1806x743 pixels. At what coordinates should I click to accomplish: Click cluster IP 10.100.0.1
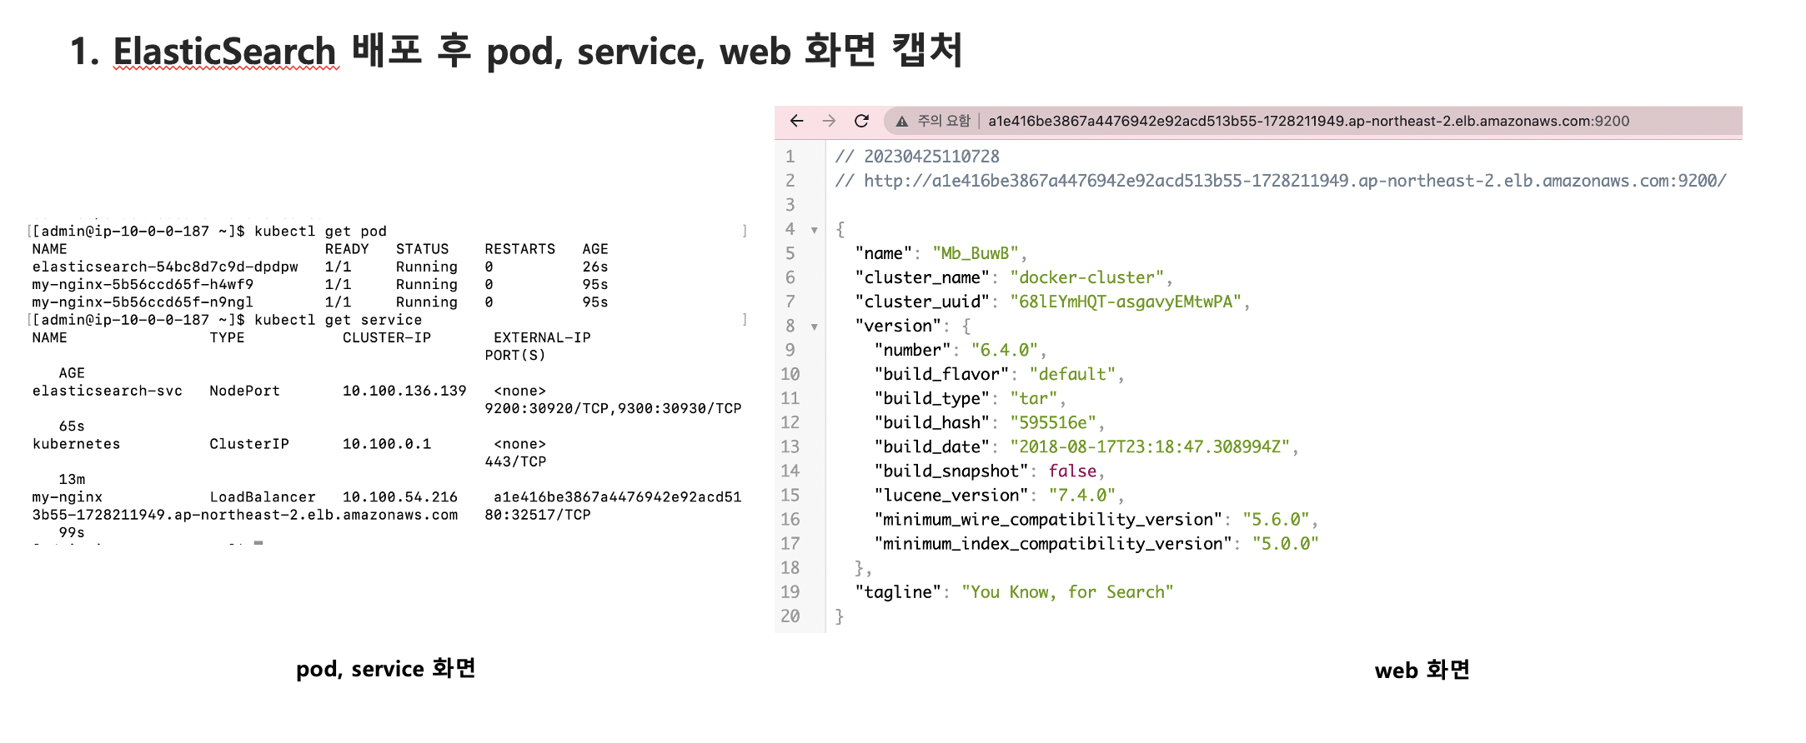tap(387, 444)
